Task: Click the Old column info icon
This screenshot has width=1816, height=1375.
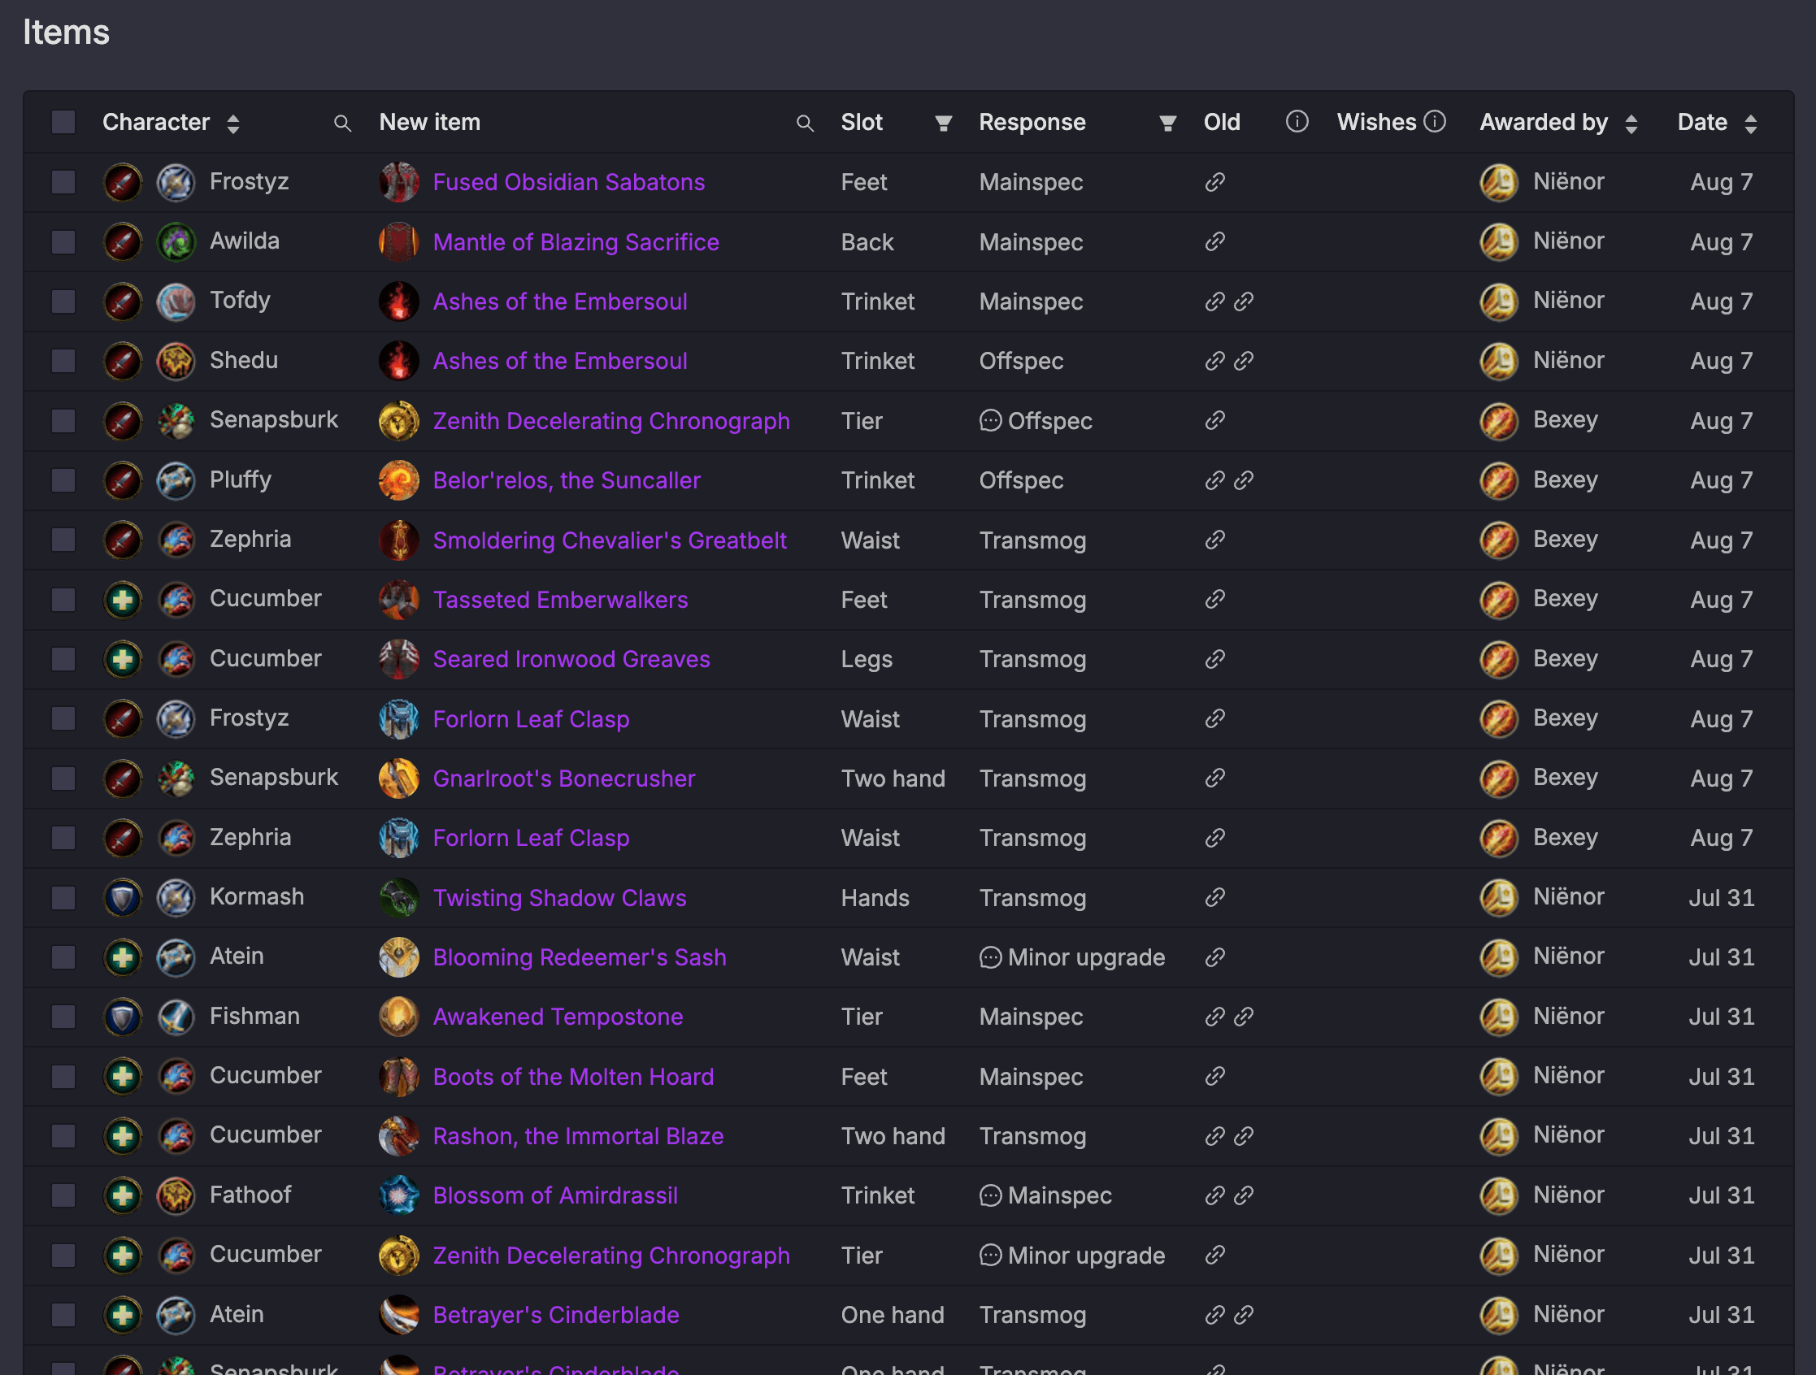Action: [x=1297, y=122]
